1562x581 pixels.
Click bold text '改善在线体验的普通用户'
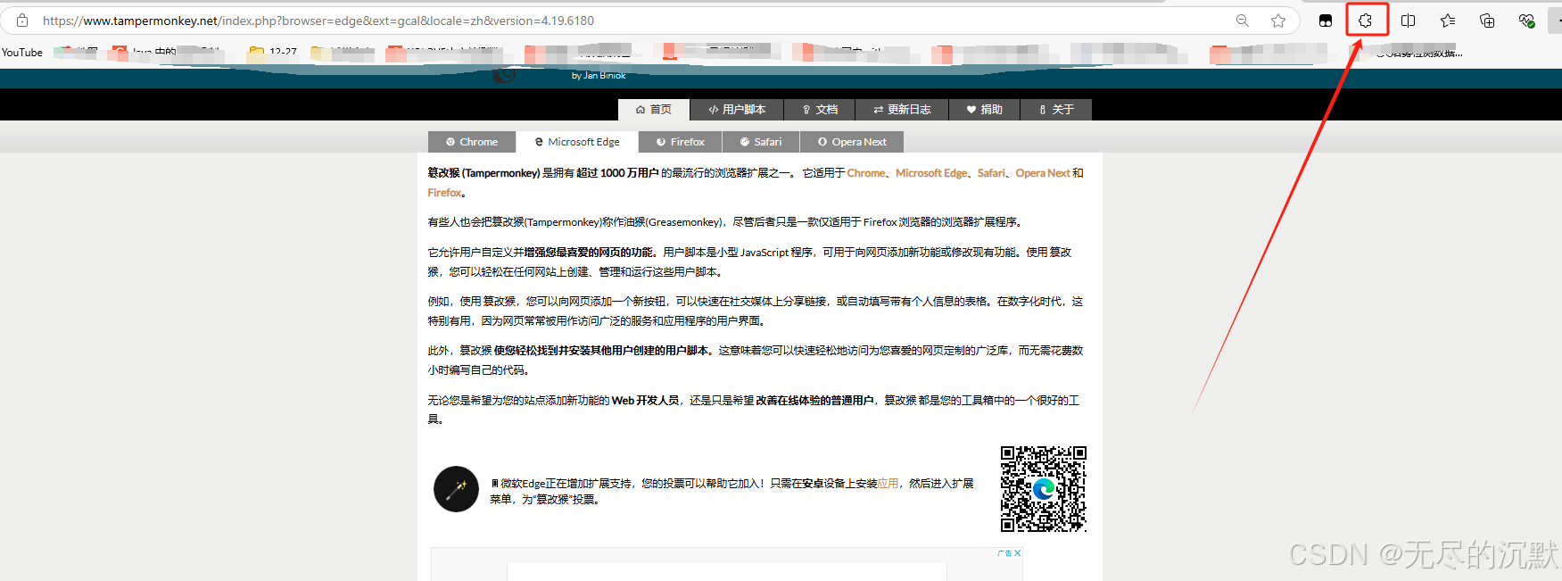coord(814,401)
